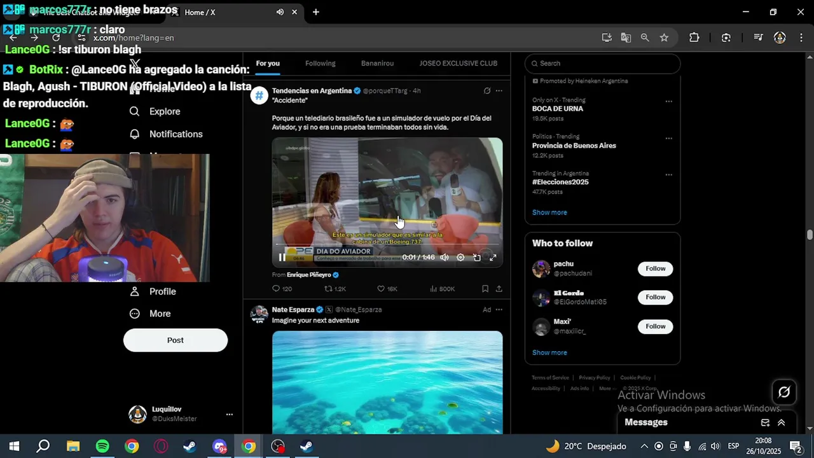Open Nate Esparza underwater ad image

pos(387,382)
